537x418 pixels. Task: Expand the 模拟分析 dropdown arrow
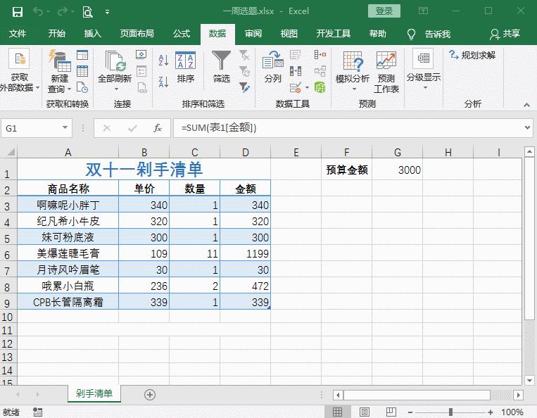tap(354, 89)
